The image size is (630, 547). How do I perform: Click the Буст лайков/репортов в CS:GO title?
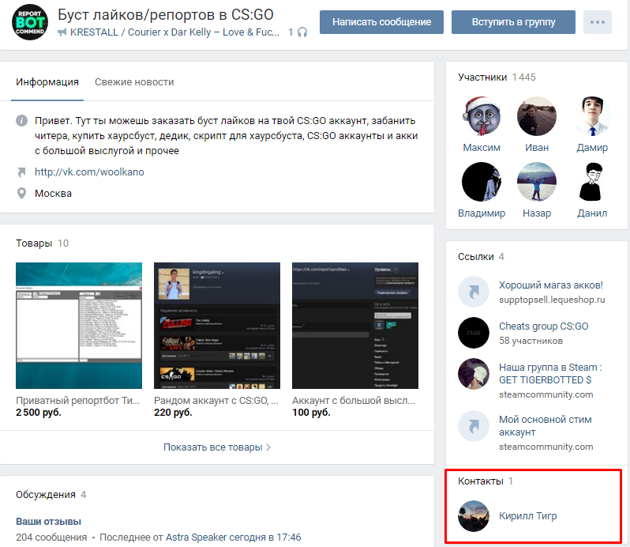[x=166, y=14]
